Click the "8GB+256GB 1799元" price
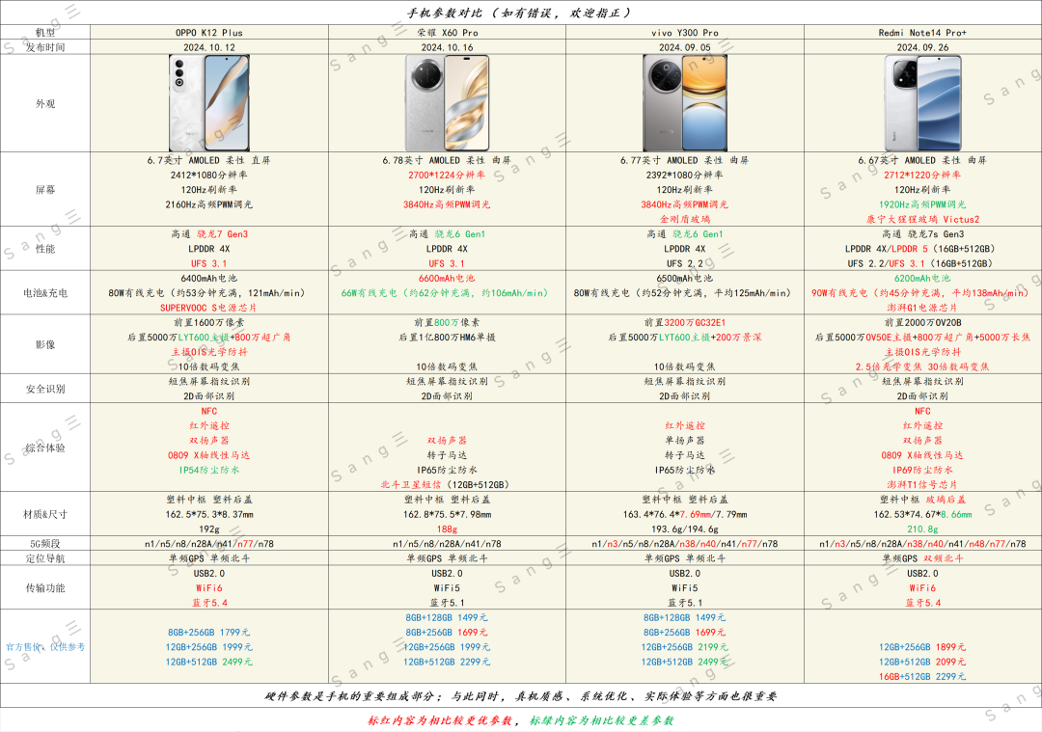Viewport: 1042px width, 732px height. coord(209,633)
